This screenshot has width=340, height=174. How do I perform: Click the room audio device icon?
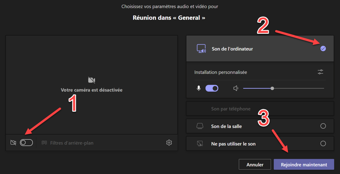point(200,126)
